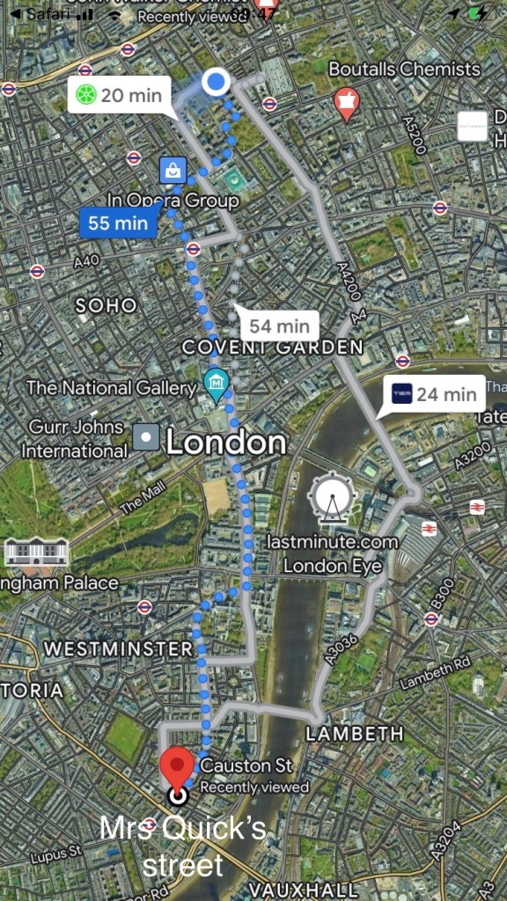Screen dimensions: 507x901
Task: Tap the In Opera Group shopping bag icon
Action: pos(173,170)
